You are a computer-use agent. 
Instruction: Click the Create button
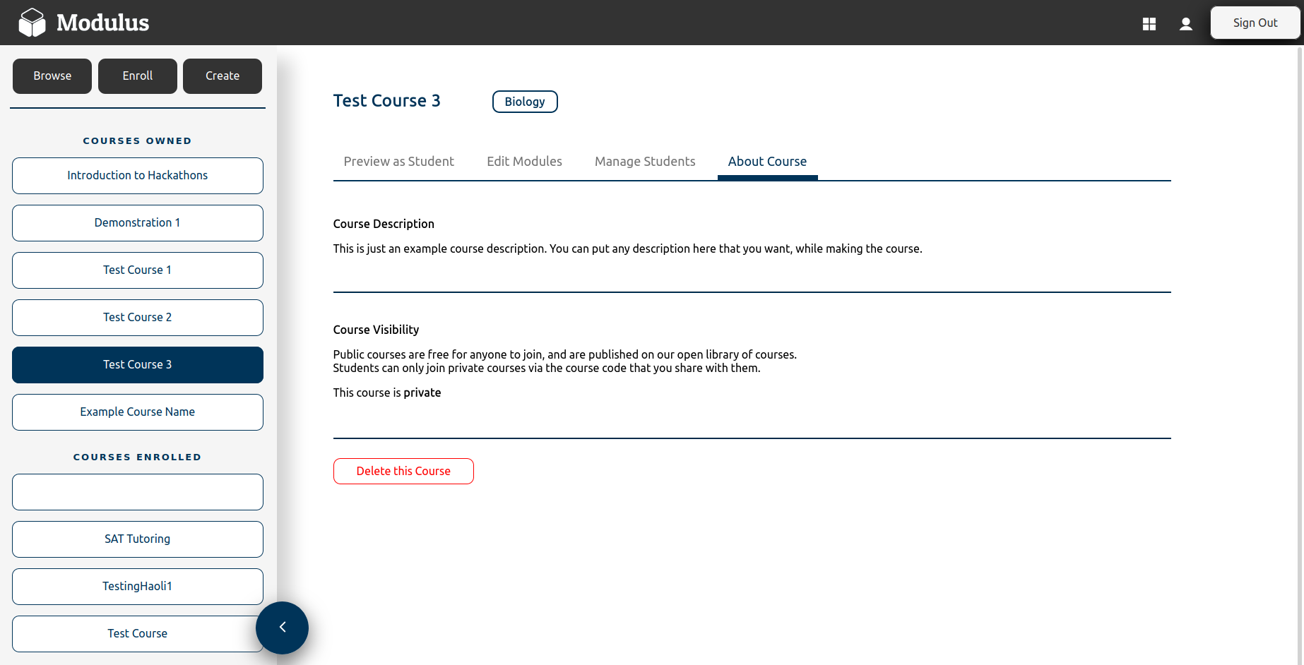[x=223, y=76]
